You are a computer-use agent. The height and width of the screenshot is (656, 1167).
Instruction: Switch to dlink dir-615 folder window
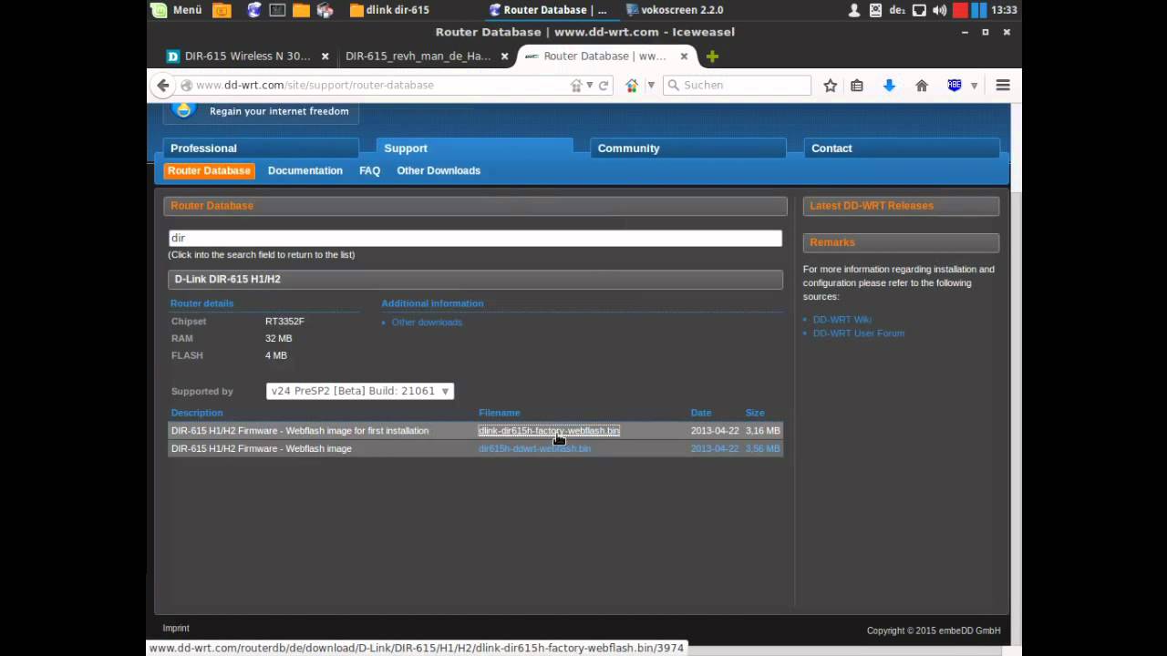click(x=389, y=10)
